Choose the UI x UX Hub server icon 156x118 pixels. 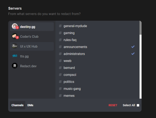click(15, 46)
